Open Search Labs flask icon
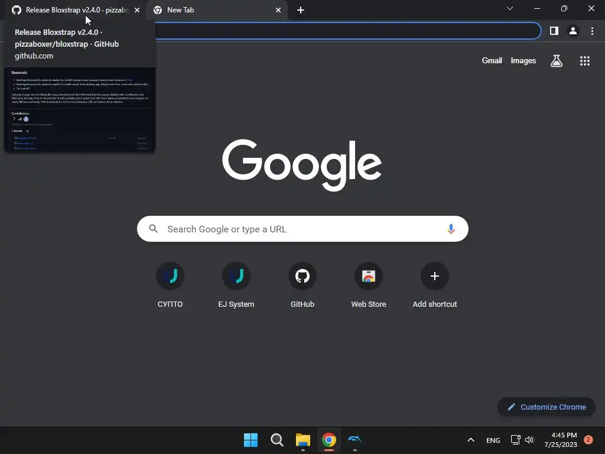Viewport: 605px width, 454px height. point(557,61)
